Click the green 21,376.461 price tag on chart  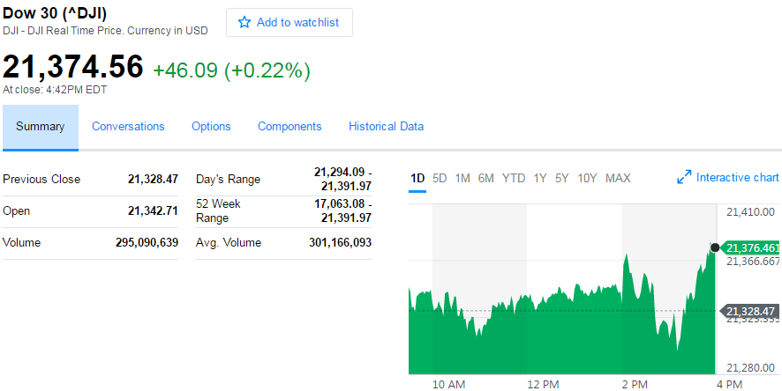coord(750,247)
